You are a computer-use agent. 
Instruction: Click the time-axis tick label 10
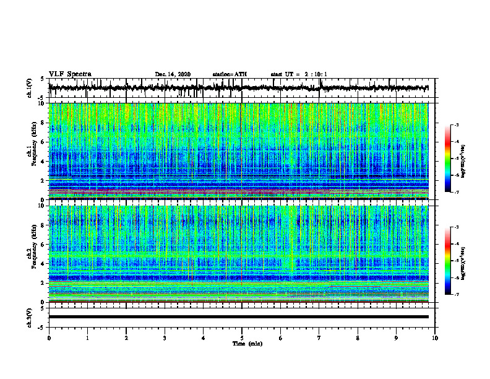(435, 338)
